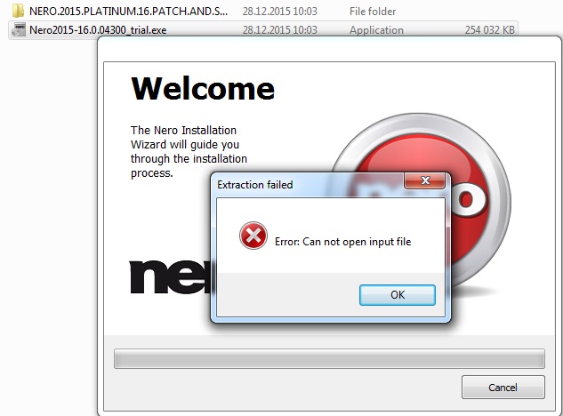Select the Nero2015-16.0.04300_trial.exe file name
Viewport: 563px width, 416px height.
pyautogui.click(x=98, y=30)
